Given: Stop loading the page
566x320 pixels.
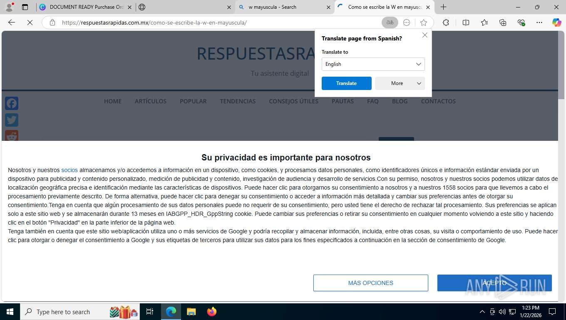Looking at the screenshot, I should click(x=30, y=22).
